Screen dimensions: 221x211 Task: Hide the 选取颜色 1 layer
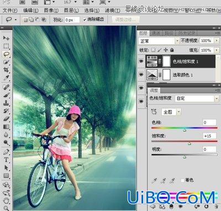tap(141, 75)
